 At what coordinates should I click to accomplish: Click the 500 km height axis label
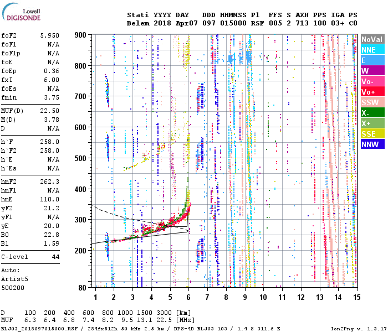tap(80, 158)
